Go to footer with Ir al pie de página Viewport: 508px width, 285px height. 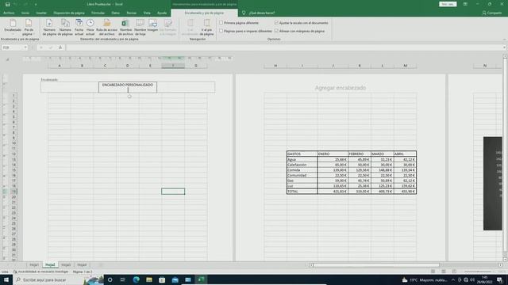(206, 27)
